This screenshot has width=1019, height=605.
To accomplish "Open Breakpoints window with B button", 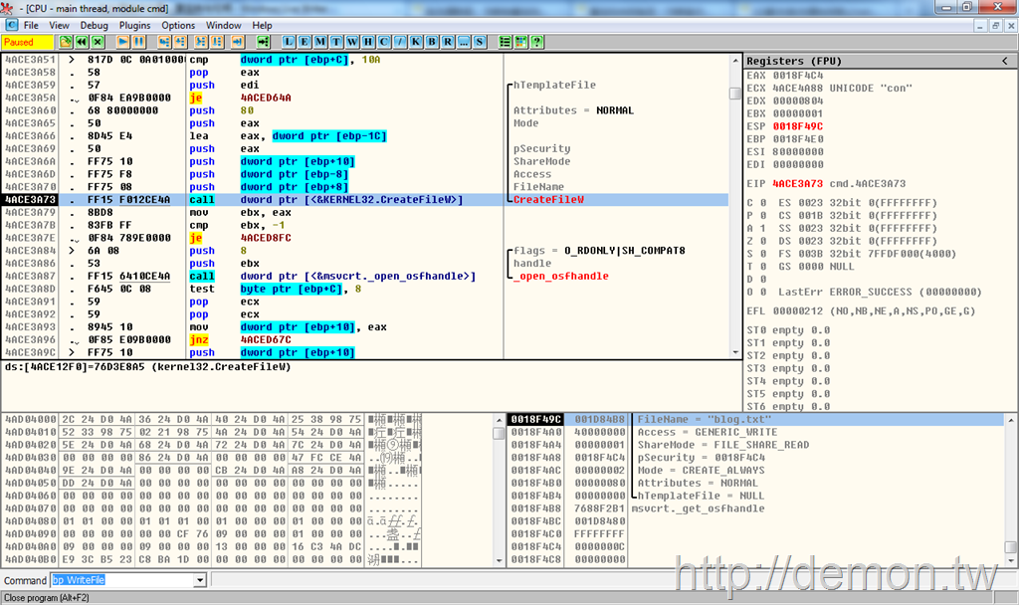I will click(x=432, y=42).
